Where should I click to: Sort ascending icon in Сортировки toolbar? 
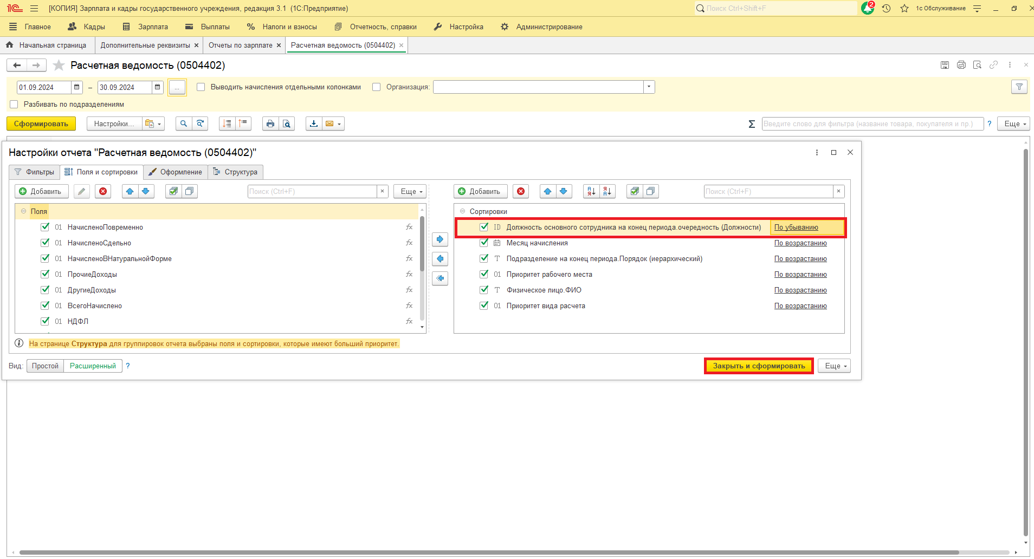click(x=591, y=191)
